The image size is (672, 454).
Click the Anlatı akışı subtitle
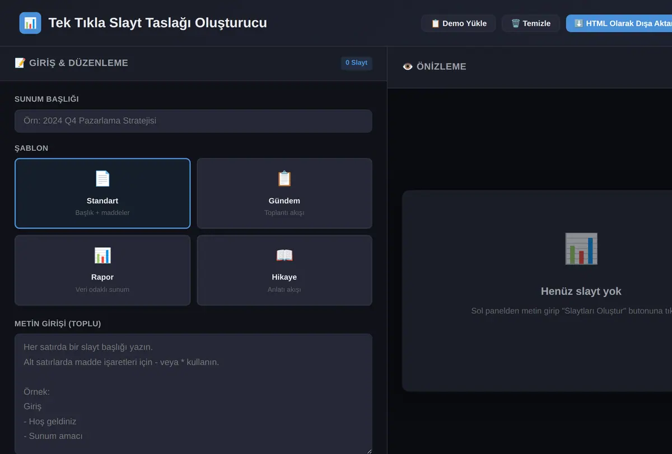(x=284, y=289)
